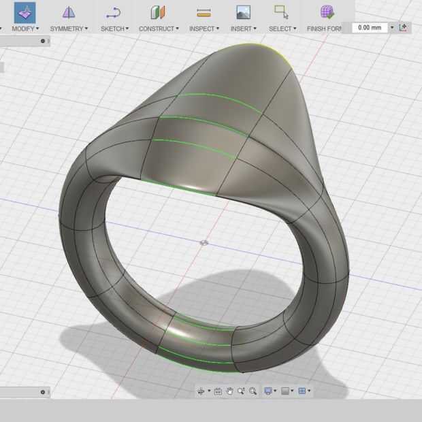Open the Grid and Snaps settings icon
This screenshot has width=422, height=422.
[285, 391]
